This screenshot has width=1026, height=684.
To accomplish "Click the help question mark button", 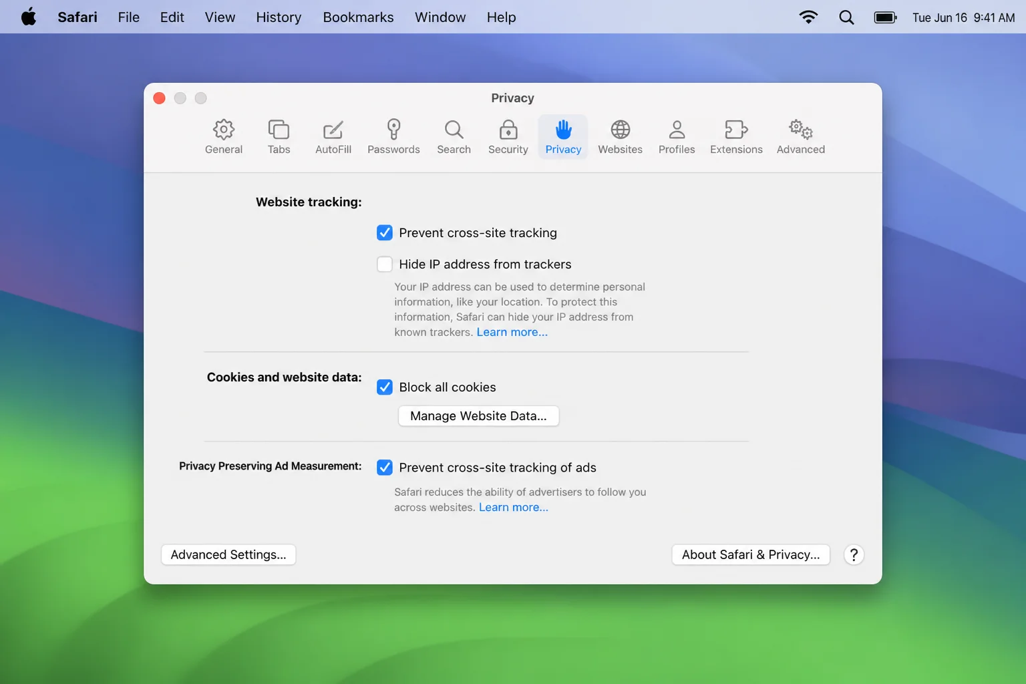I will [x=854, y=554].
